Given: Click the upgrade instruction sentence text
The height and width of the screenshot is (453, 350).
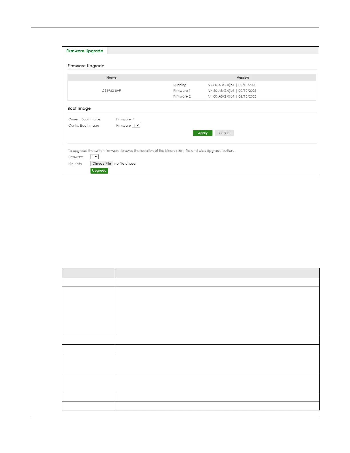Looking at the screenshot, I should [x=151, y=151].
